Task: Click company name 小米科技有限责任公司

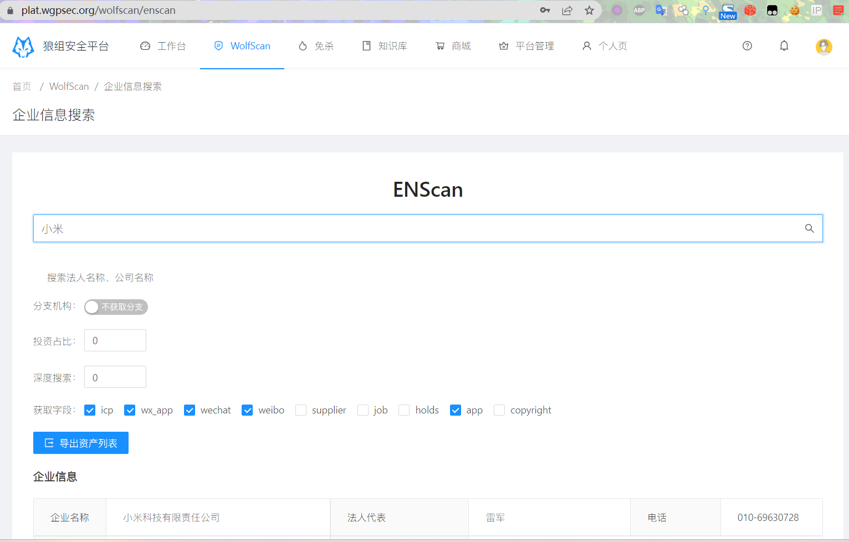Action: (x=171, y=518)
